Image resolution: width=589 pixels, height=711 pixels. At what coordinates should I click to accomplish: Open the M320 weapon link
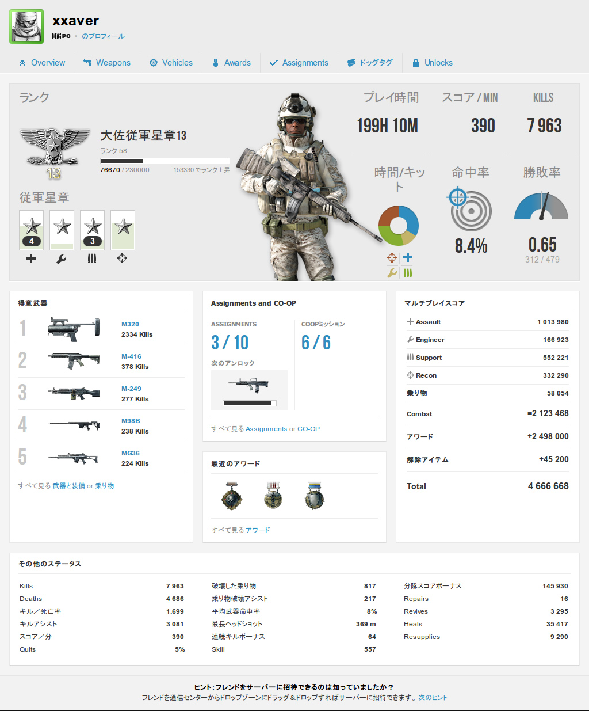(130, 324)
